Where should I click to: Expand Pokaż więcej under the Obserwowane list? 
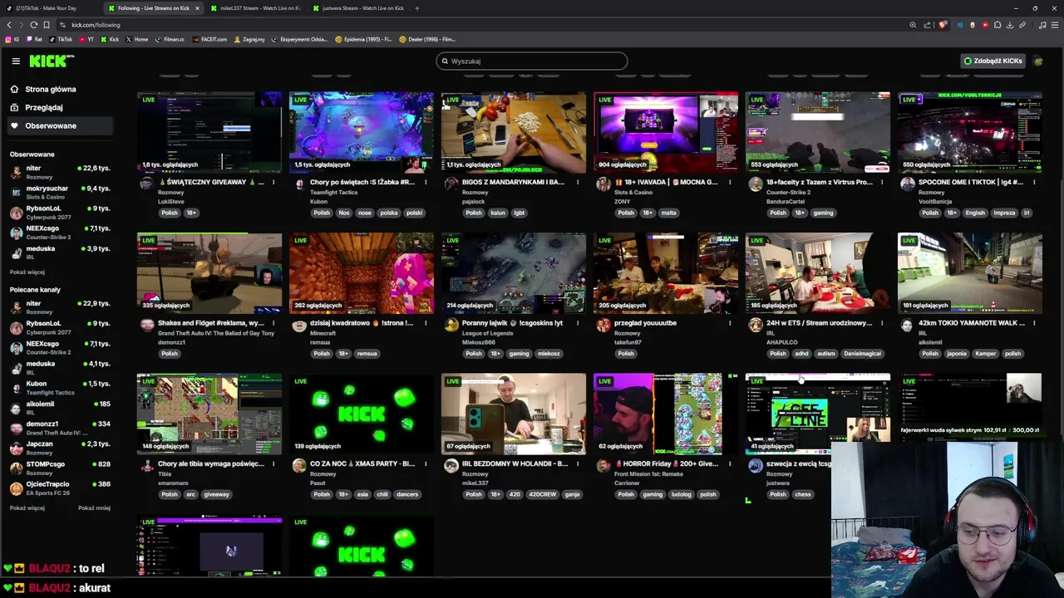[27, 272]
